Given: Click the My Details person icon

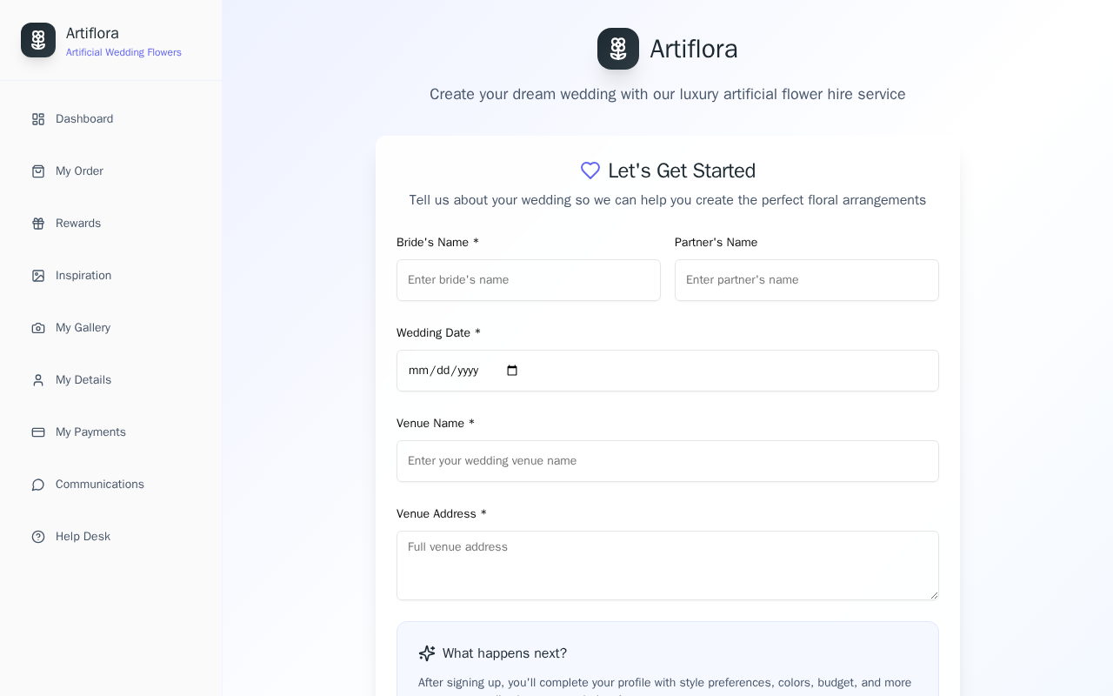Looking at the screenshot, I should (x=38, y=380).
